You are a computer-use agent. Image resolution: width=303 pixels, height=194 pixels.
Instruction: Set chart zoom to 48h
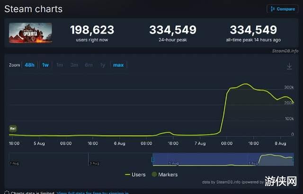coord(29,65)
